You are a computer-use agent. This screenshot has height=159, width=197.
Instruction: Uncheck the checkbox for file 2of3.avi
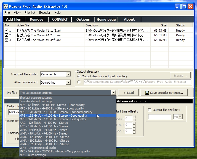[x=6, y=35]
